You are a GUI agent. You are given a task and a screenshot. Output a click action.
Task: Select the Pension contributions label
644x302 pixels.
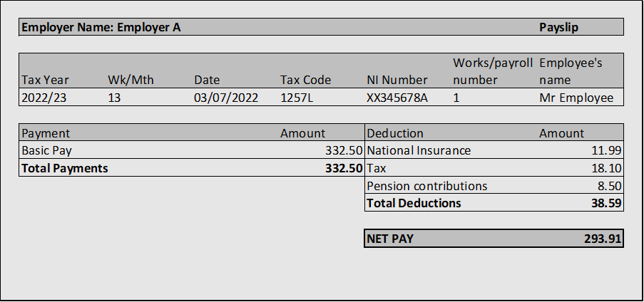tap(426, 186)
